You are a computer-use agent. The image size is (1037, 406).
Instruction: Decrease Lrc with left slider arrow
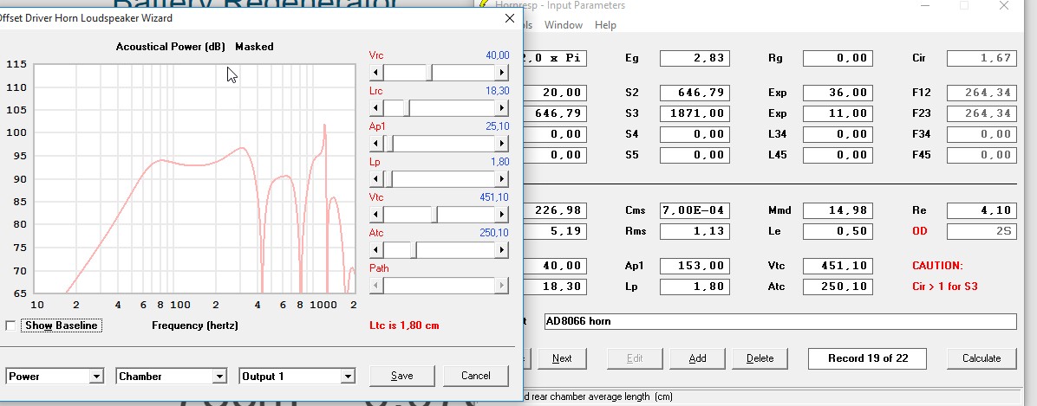point(376,108)
